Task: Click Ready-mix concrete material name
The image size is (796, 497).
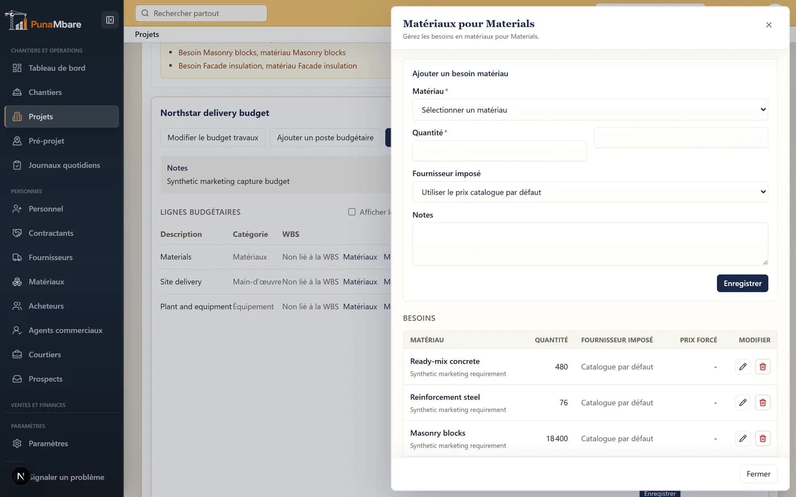Action: (445, 361)
